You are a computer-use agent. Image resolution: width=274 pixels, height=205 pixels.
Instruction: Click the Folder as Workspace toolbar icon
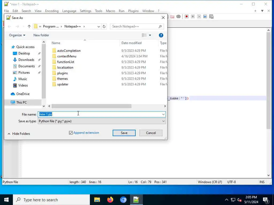coord(172,16)
